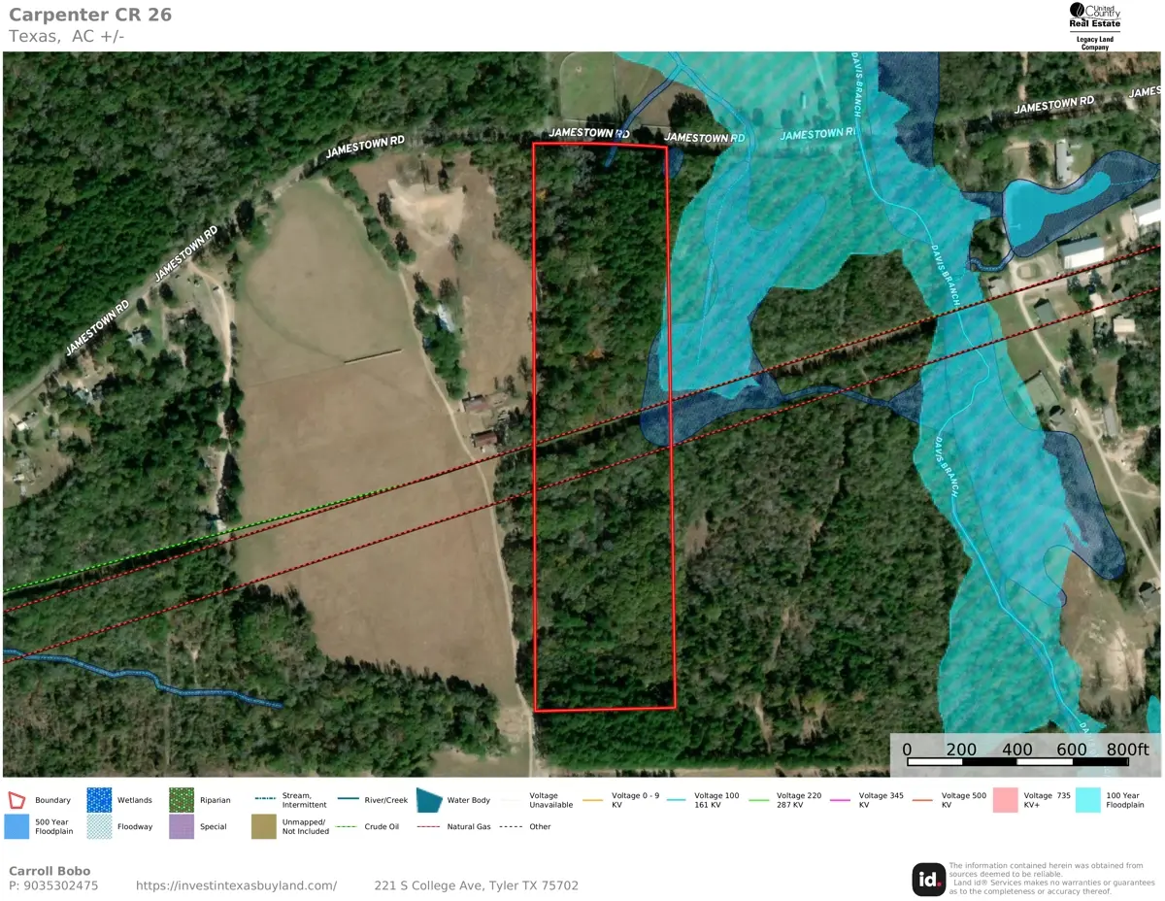Click the 221 S College Ave address
Viewport: 1165px width, 901px height.
pyautogui.click(x=476, y=885)
